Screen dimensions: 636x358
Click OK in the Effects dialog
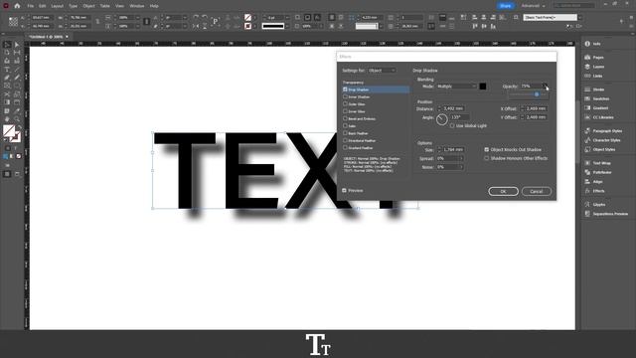[x=503, y=191]
